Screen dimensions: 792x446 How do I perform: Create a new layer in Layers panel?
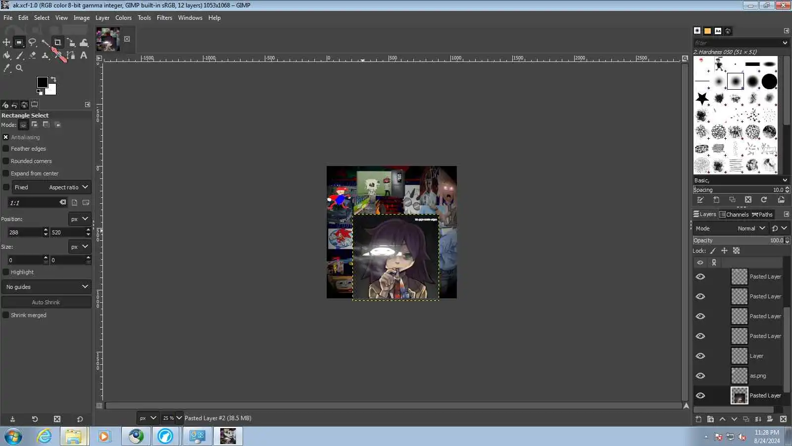(x=698, y=419)
